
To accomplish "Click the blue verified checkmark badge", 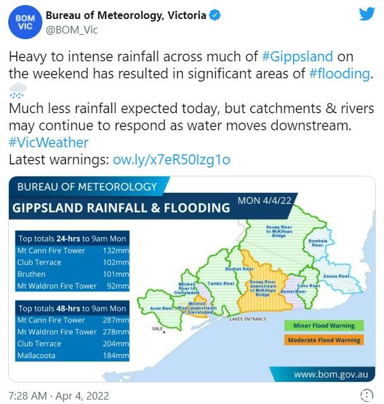I will [x=214, y=15].
